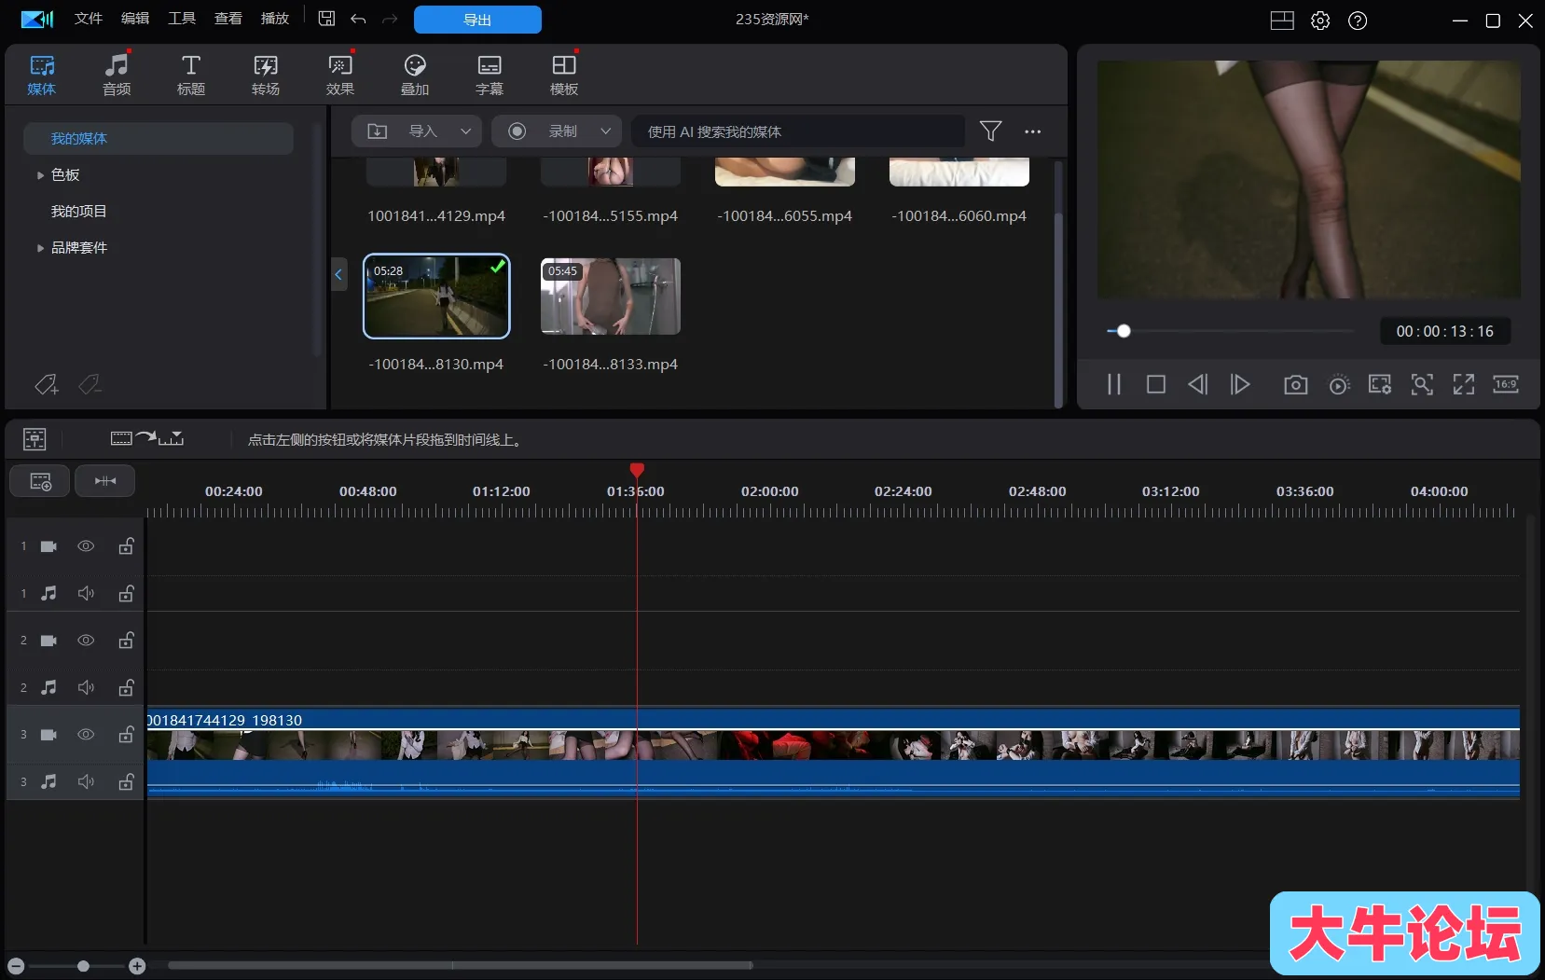The image size is (1545, 980).
Task: Enter fullscreen preview mode
Action: pos(1464,384)
